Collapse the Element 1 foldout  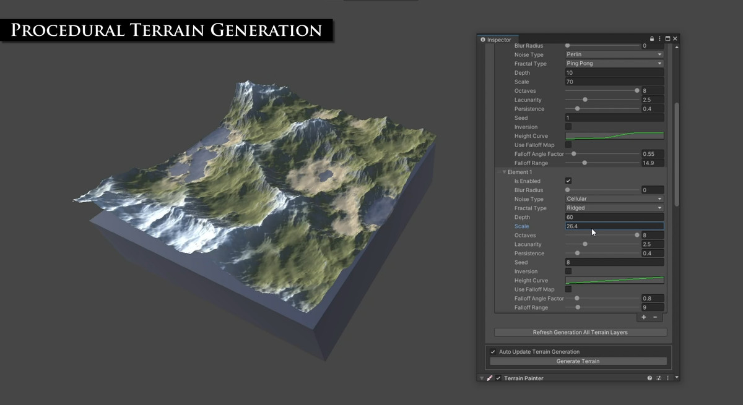click(x=505, y=173)
